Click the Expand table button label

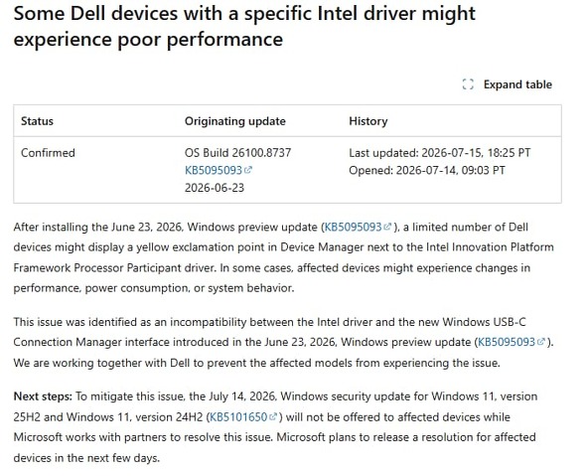tap(517, 84)
